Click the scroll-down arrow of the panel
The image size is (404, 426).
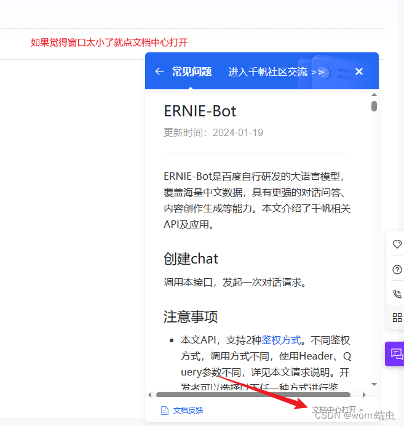pos(374,384)
